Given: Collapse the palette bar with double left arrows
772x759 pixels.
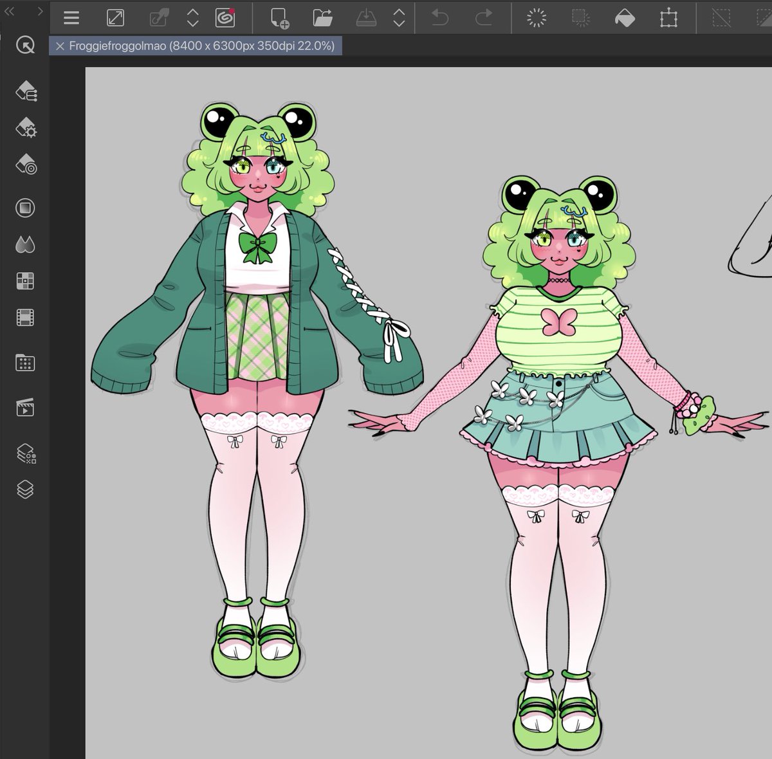Looking at the screenshot, I should [x=9, y=10].
